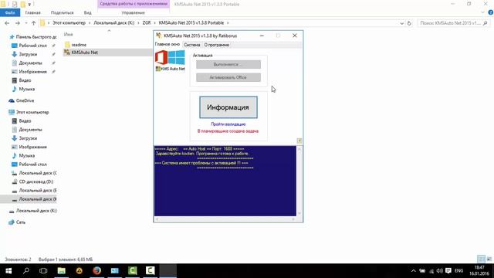The image size is (494, 278).
Task: Select the readme folder
Action: (x=79, y=45)
